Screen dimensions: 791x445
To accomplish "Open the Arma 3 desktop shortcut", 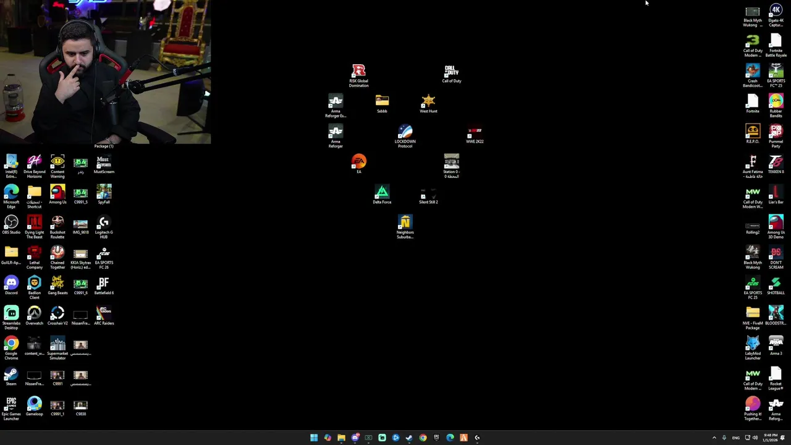I will [776, 346].
